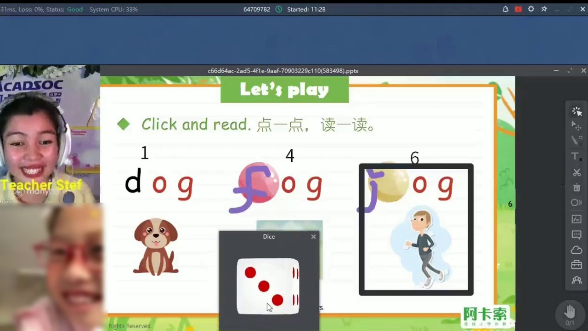
Task: Maximize the pptx courseware window
Action: click(x=570, y=71)
